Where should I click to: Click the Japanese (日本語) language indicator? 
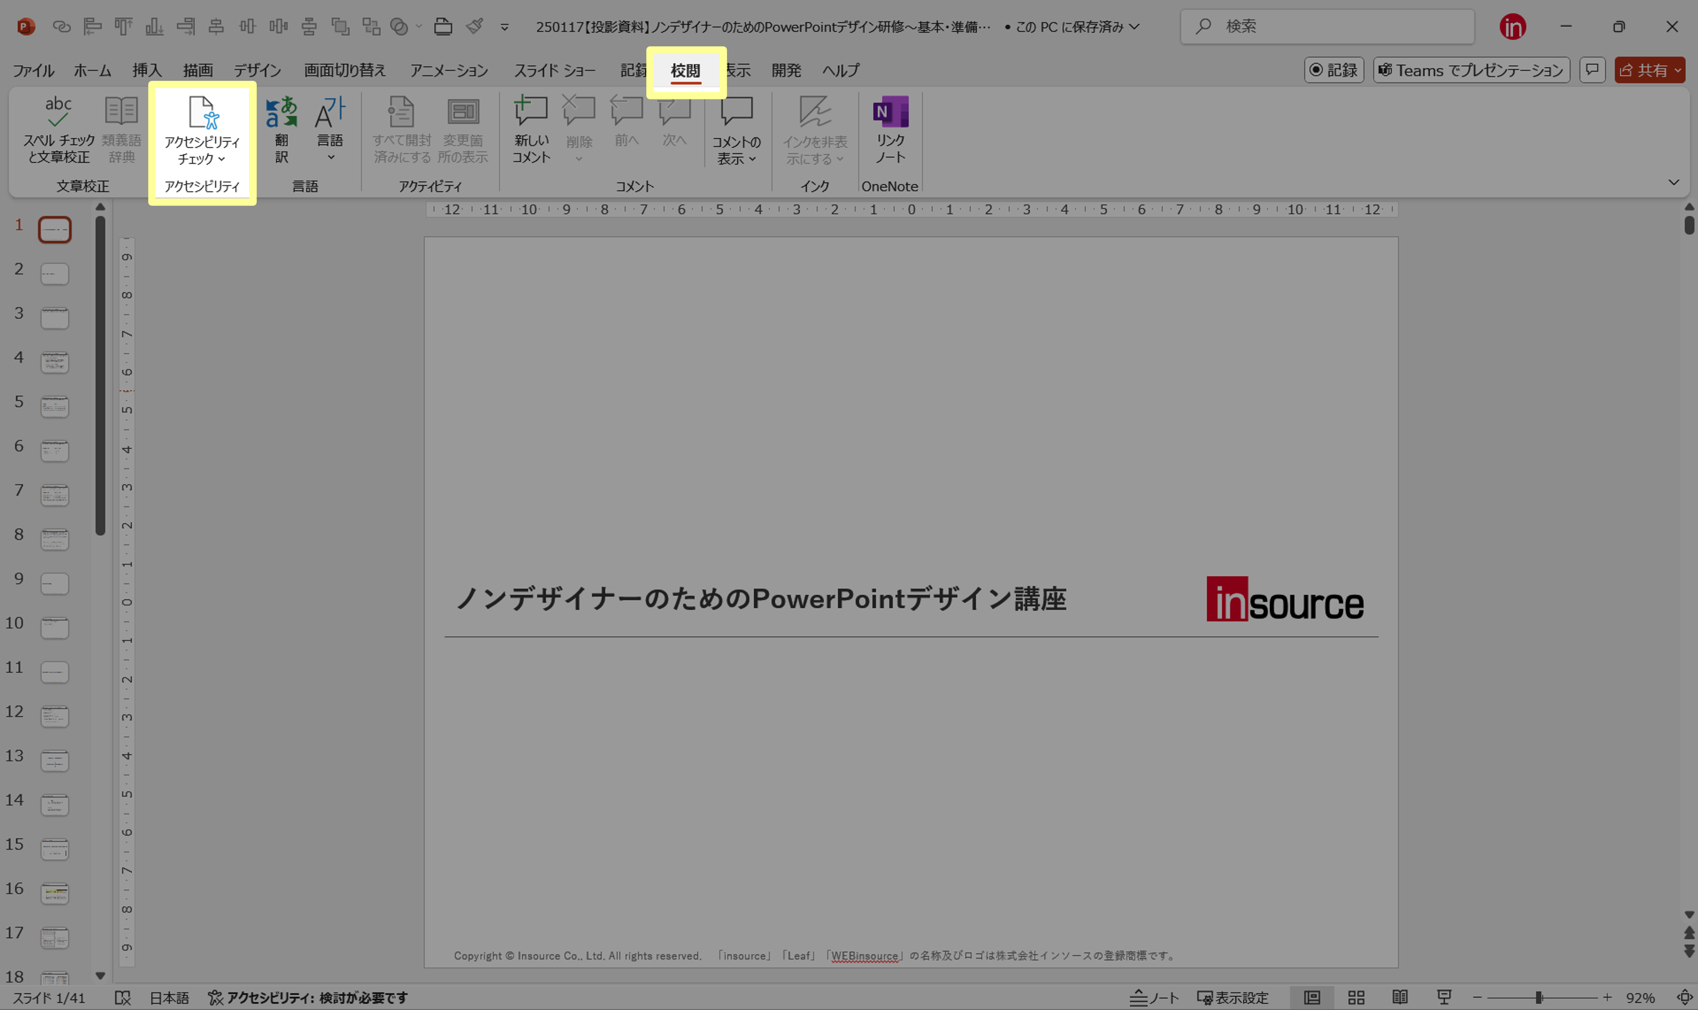(169, 998)
